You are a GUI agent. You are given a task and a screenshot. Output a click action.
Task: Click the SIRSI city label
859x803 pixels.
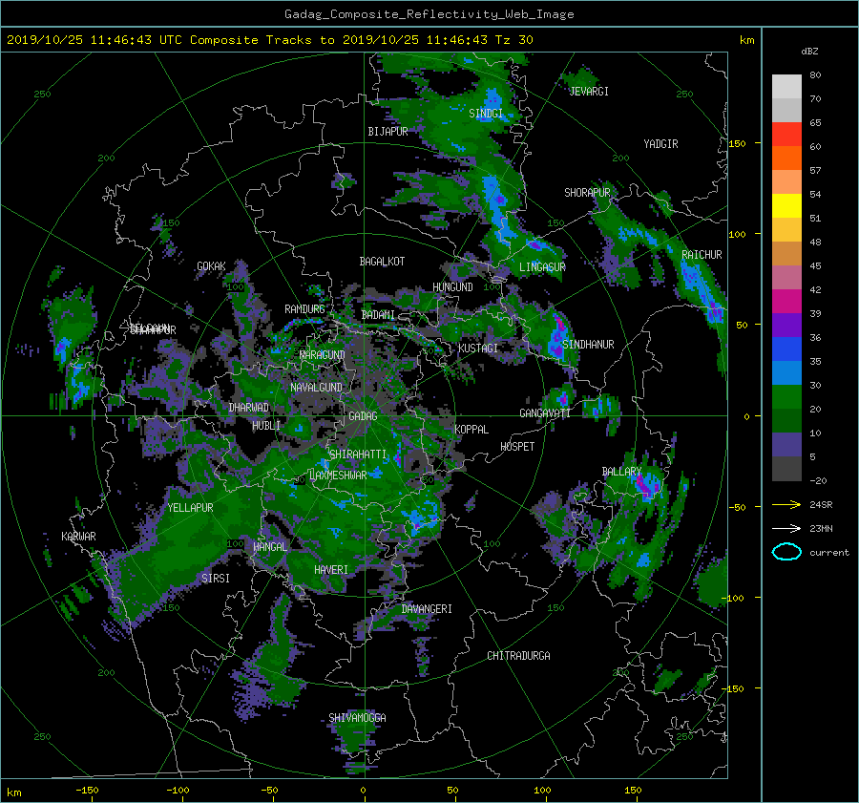(216, 579)
